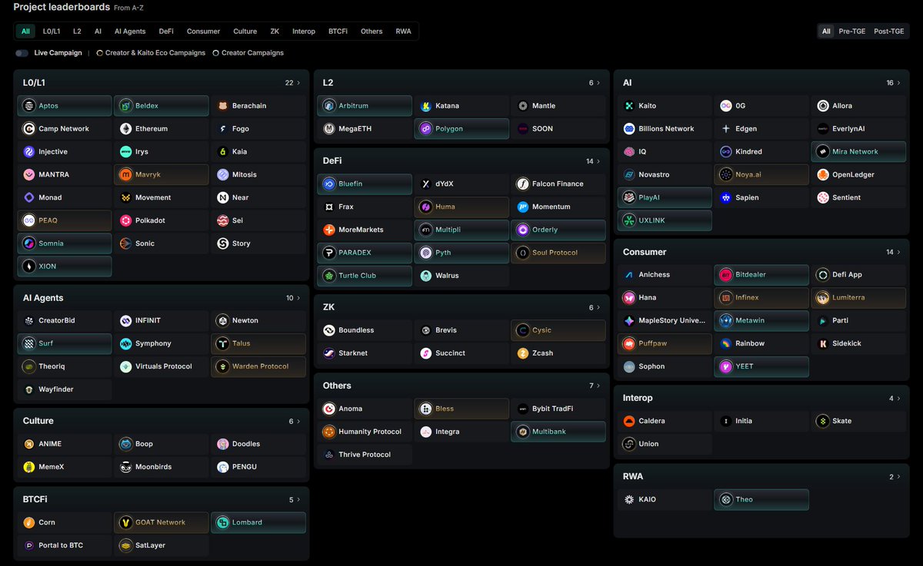
Task: Click the Monad logo icon
Action: [28, 197]
